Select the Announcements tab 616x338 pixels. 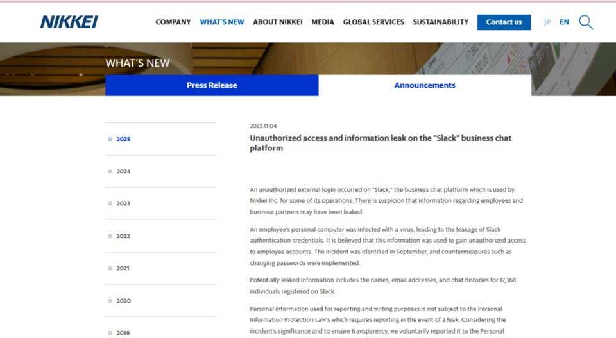point(425,85)
